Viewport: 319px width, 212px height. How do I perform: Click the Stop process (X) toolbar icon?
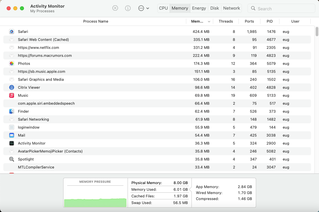(x=115, y=8)
